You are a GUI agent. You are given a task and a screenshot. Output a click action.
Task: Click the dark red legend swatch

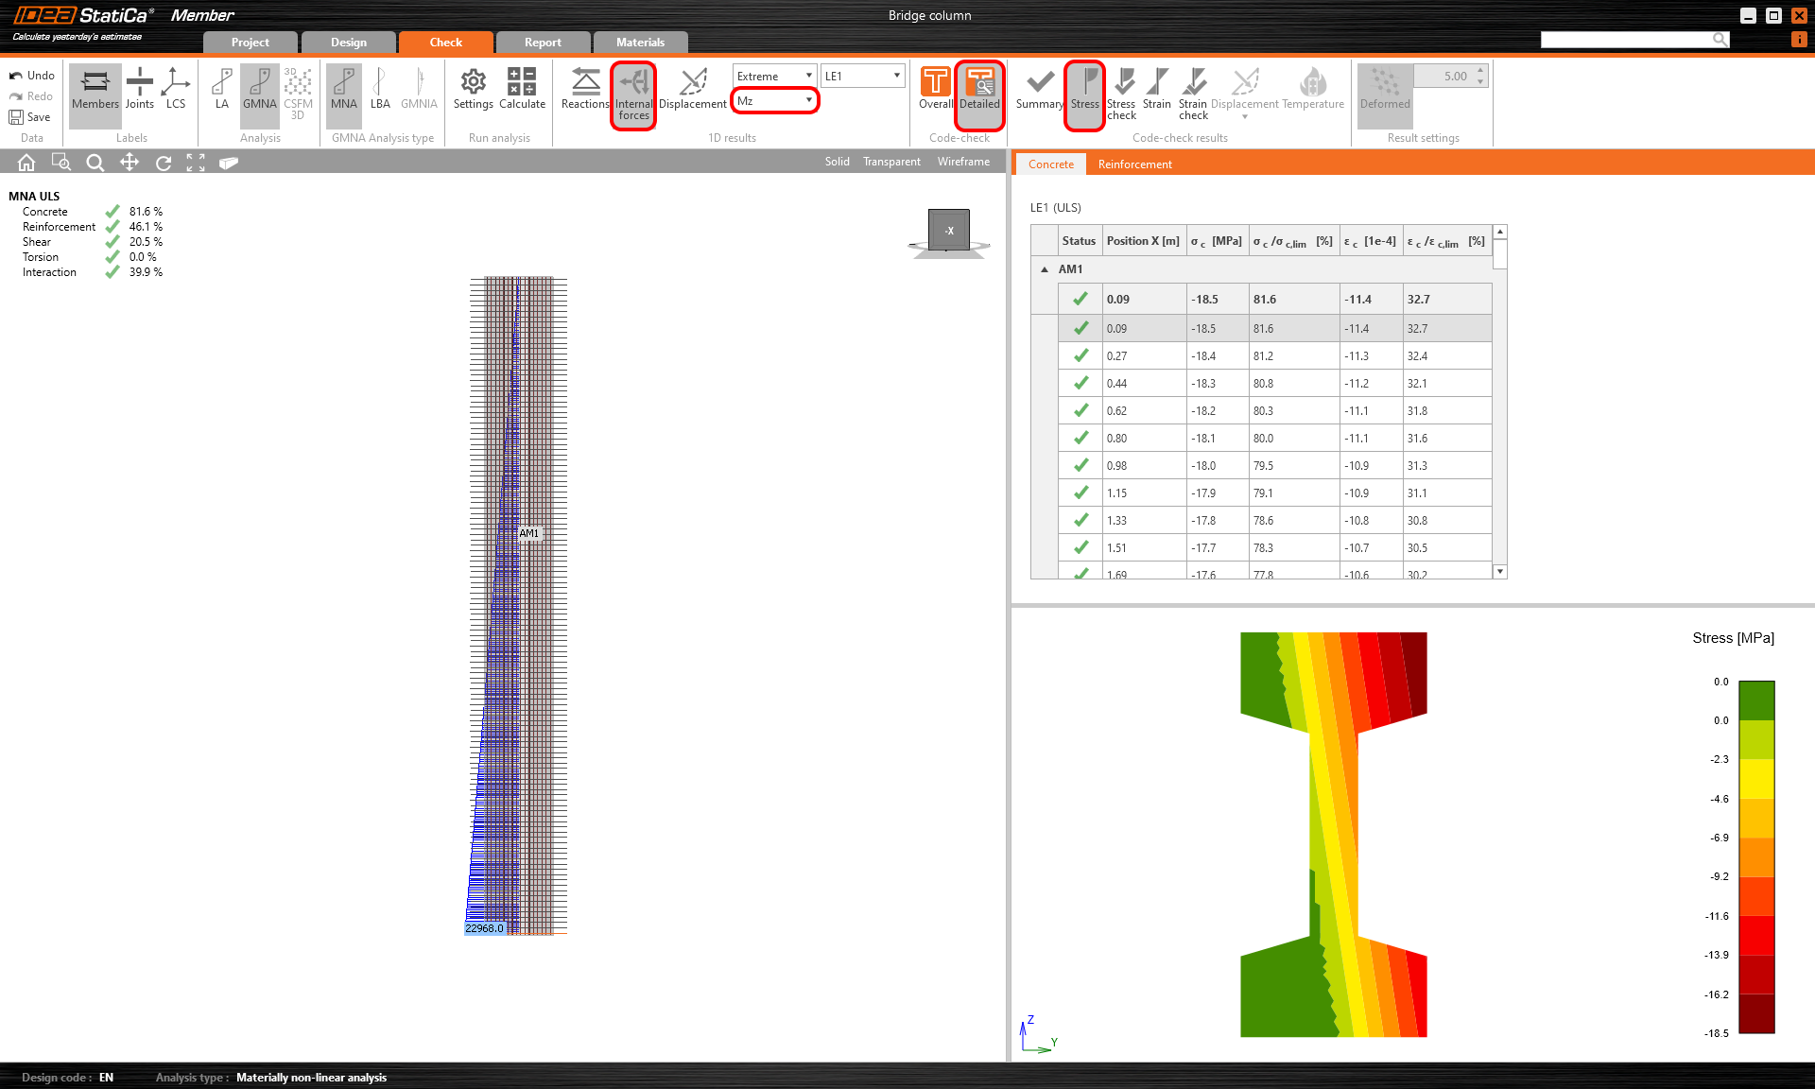[1756, 1013]
